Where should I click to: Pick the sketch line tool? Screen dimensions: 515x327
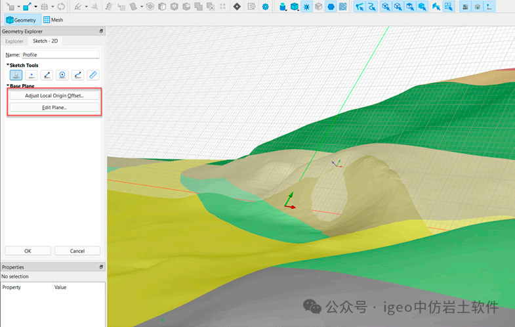(47, 76)
